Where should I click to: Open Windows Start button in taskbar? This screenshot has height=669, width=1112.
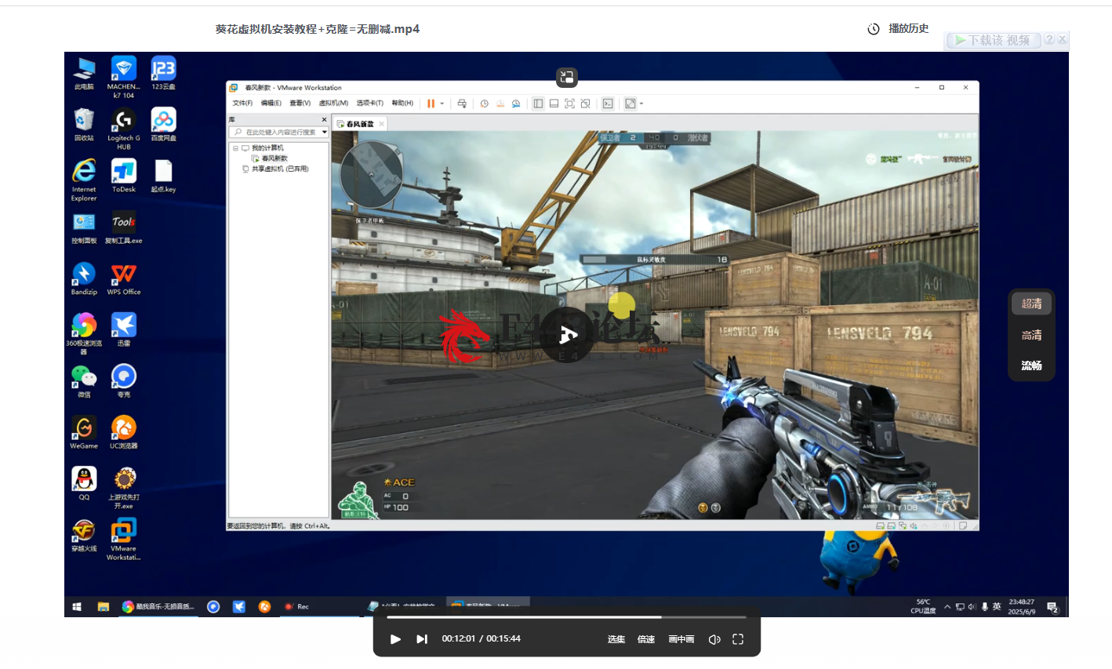tap(77, 606)
